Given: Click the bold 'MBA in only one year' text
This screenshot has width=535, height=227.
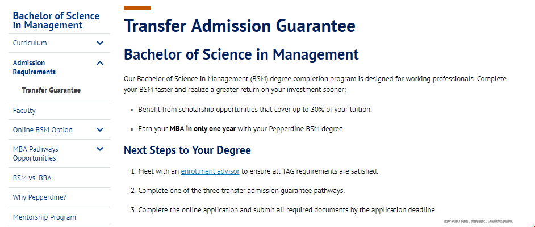Looking at the screenshot, I should click(x=202, y=129).
